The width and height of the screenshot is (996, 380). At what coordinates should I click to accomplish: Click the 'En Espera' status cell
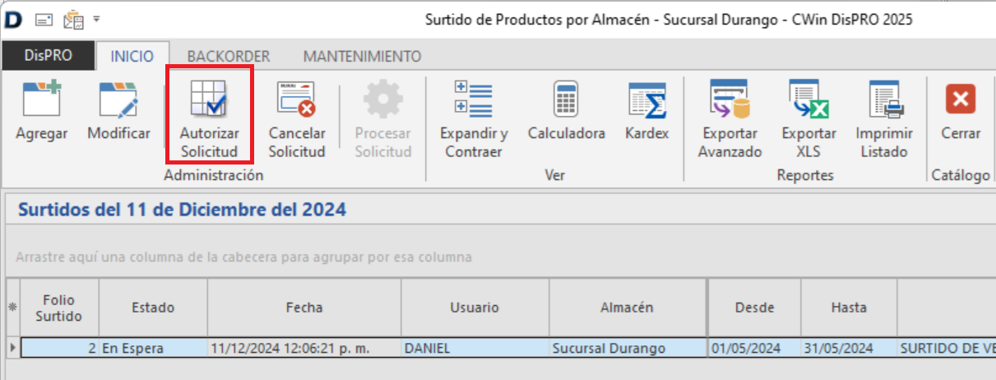pos(153,348)
